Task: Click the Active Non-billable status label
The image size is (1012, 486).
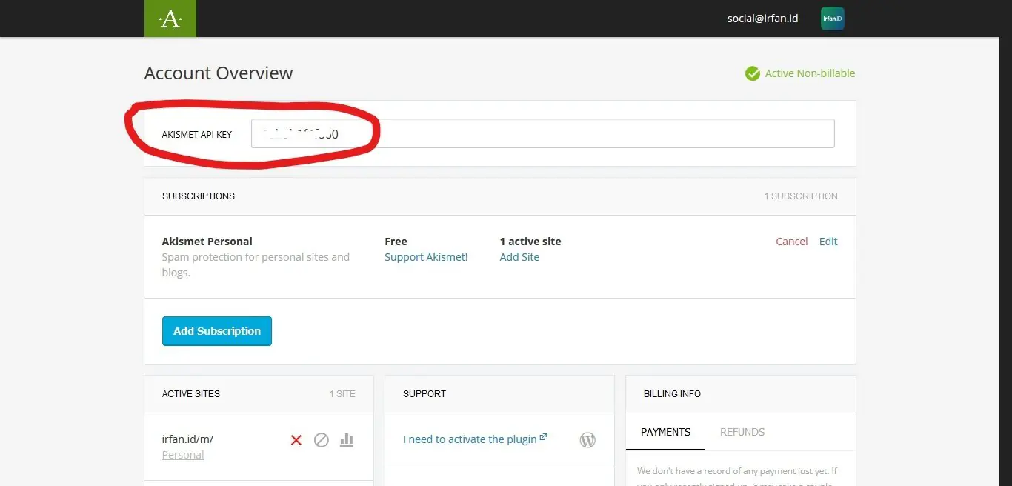Action: click(x=810, y=73)
